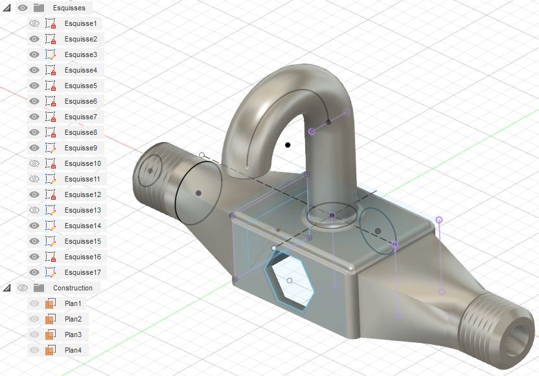This screenshot has height=376, width=539.
Task: Collapse the Construction folder tree
Action: tap(6, 288)
